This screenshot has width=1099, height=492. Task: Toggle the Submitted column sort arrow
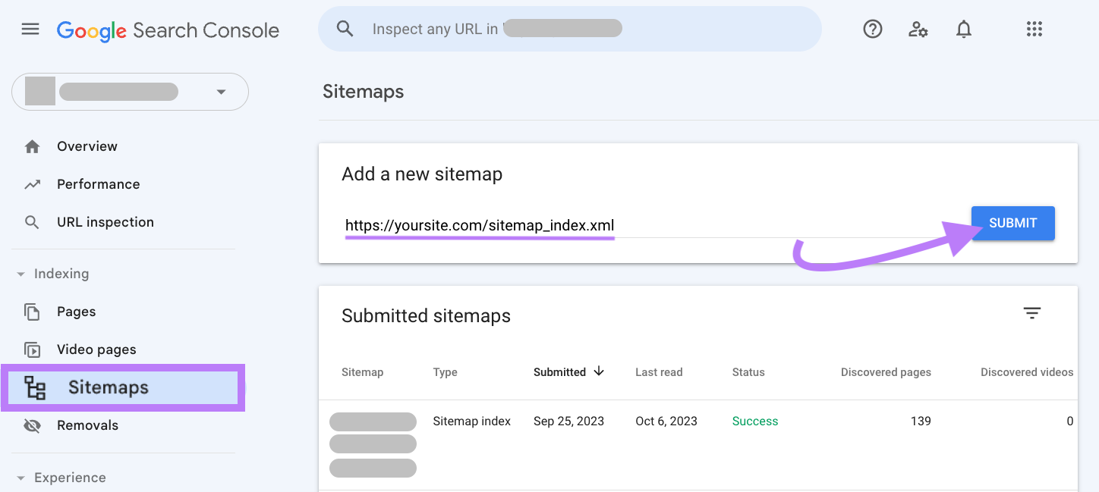599,371
